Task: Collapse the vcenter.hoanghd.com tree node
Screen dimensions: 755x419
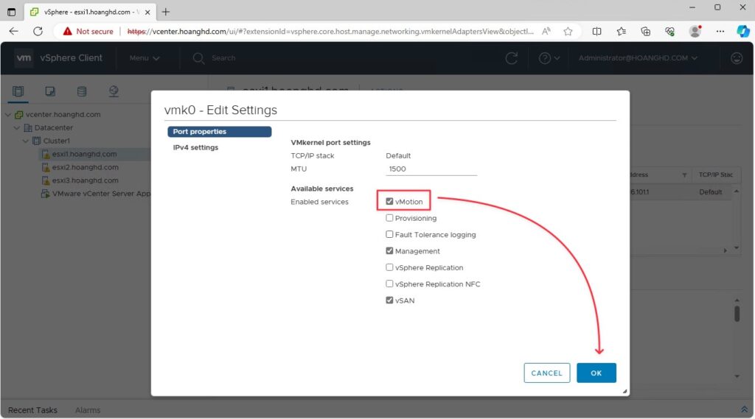Action: click(x=7, y=114)
